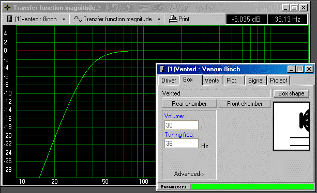Switch to the Driver tab
317x193 pixels.
click(169, 81)
